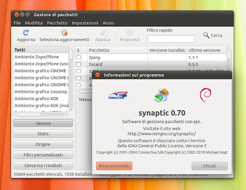Viewport: 246px width, 190px height.
Task: Open the Impostazioni menu
Action: [x=85, y=23]
